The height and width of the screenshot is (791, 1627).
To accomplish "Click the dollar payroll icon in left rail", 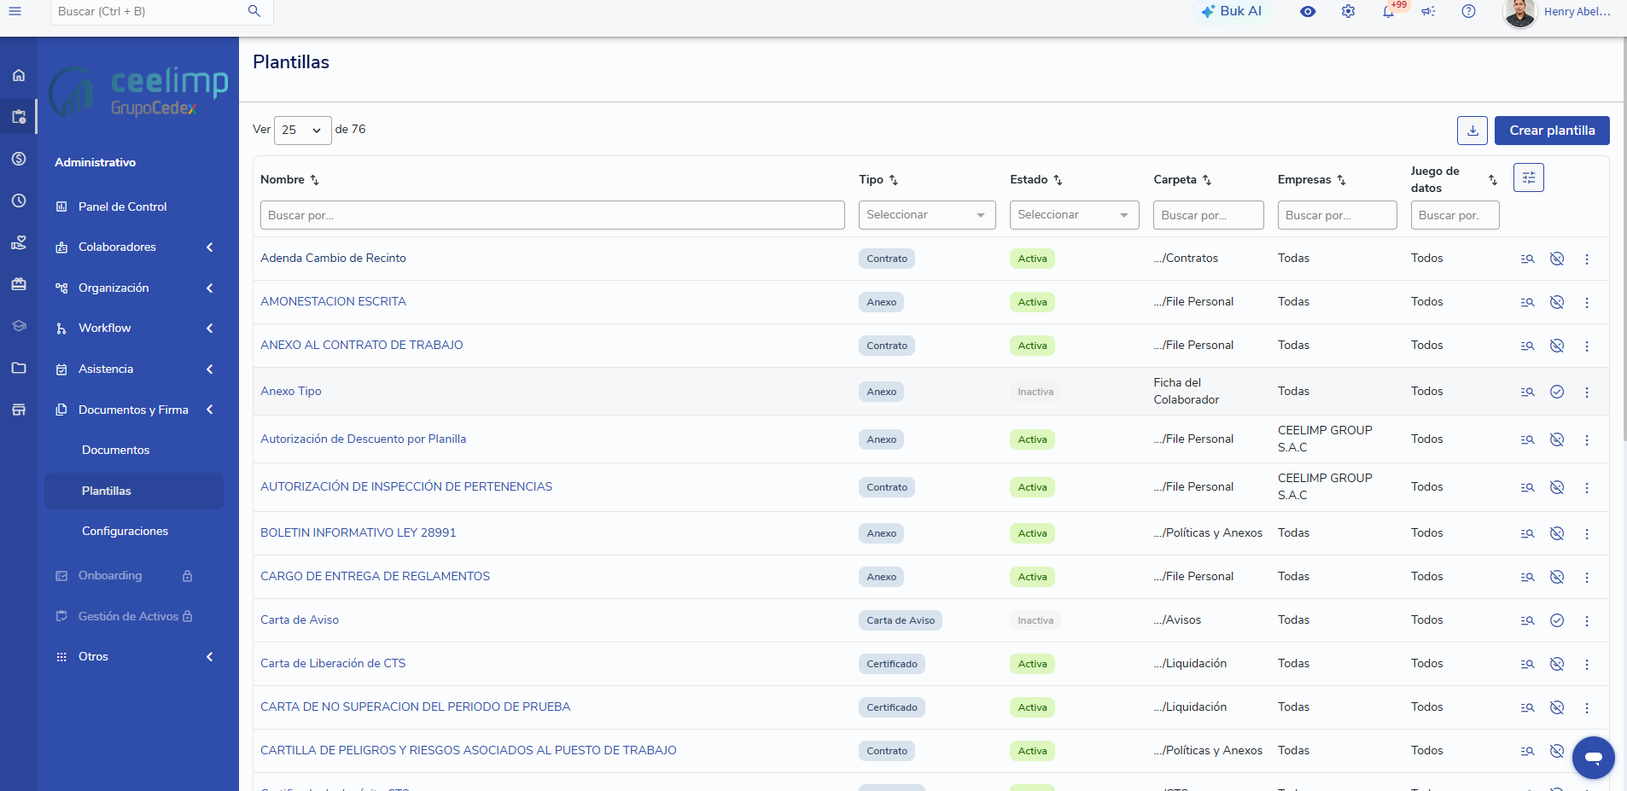I will point(19,159).
